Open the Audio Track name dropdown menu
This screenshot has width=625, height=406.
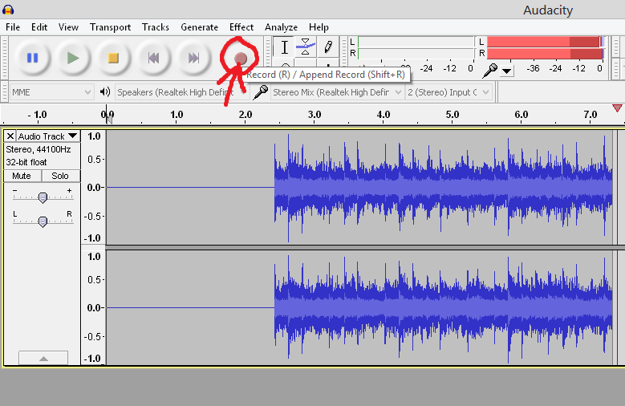tap(48, 136)
